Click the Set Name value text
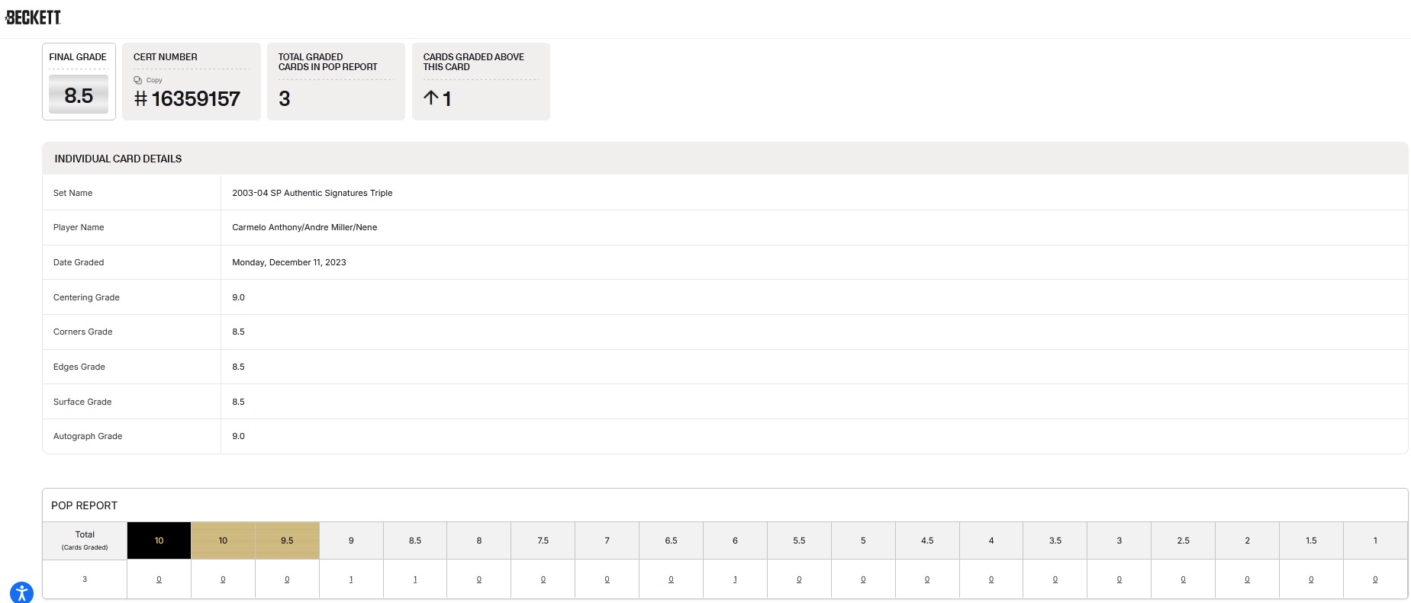1411x603 pixels. (312, 193)
